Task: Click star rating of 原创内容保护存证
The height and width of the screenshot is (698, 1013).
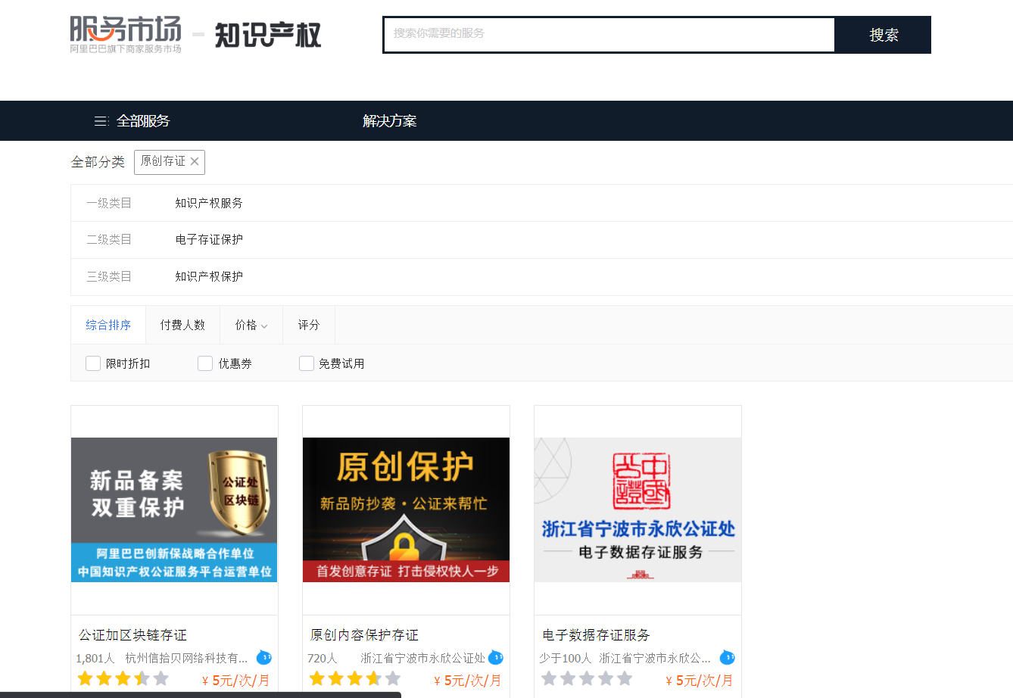Action: [354, 678]
